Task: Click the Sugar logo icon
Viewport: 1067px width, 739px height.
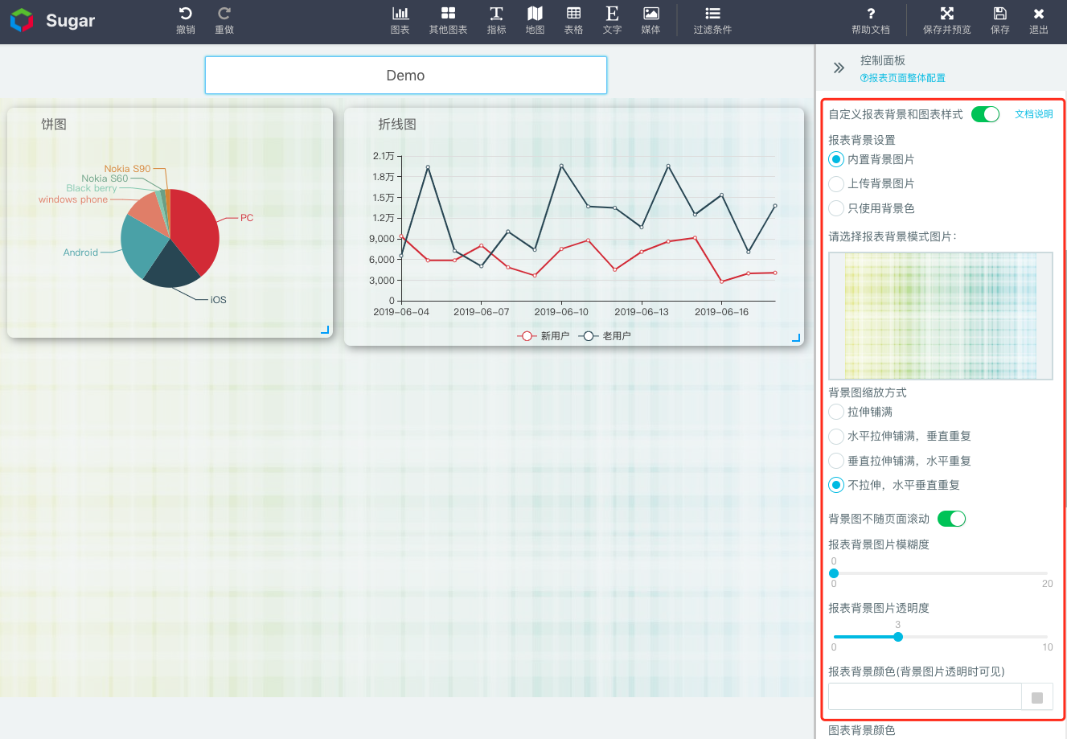Action: point(22,20)
